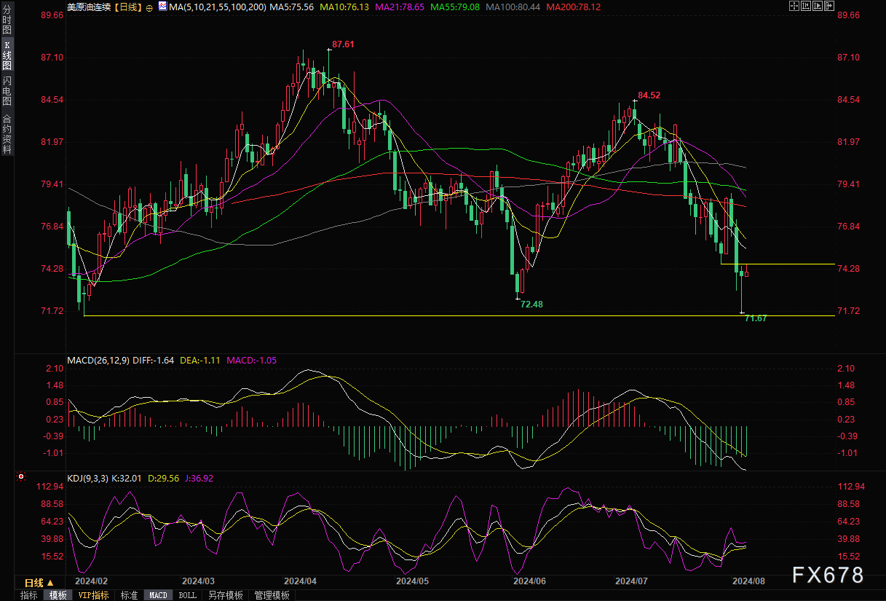Open the 合约资料 sidebar tab
This screenshot has height=601, width=886.
click(7, 134)
